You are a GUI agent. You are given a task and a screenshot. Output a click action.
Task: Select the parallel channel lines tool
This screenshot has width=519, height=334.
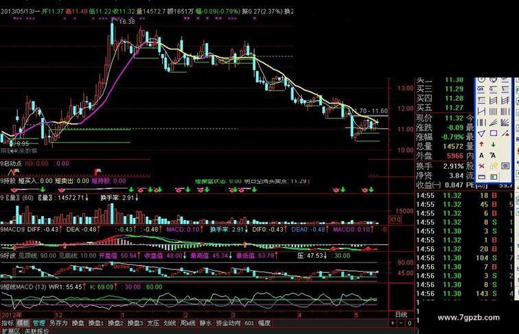coord(493,100)
